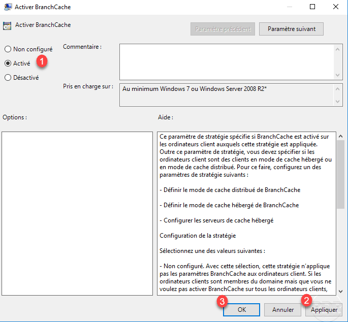348x322 pixels.
Task: Click the Pris en charge sur scroll down arrow
Action: pos(337,102)
